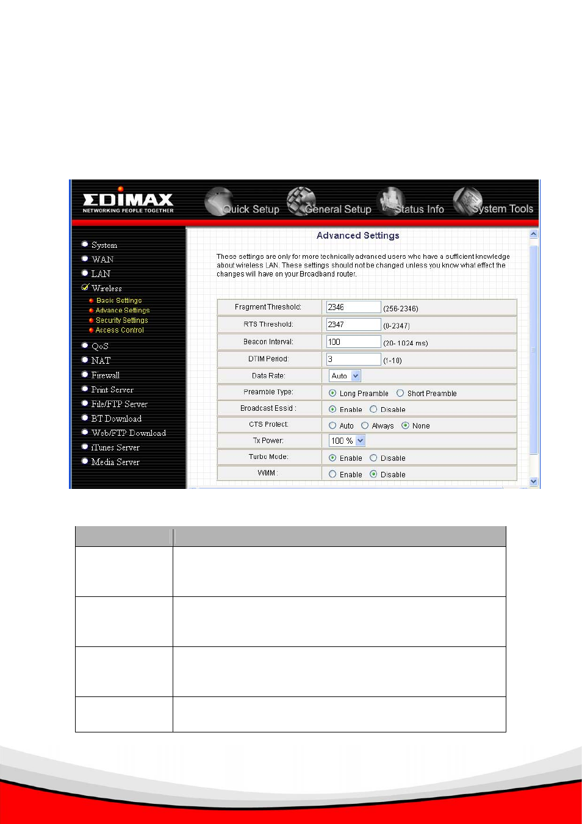Set CTS Protect to Auto

click(332, 425)
